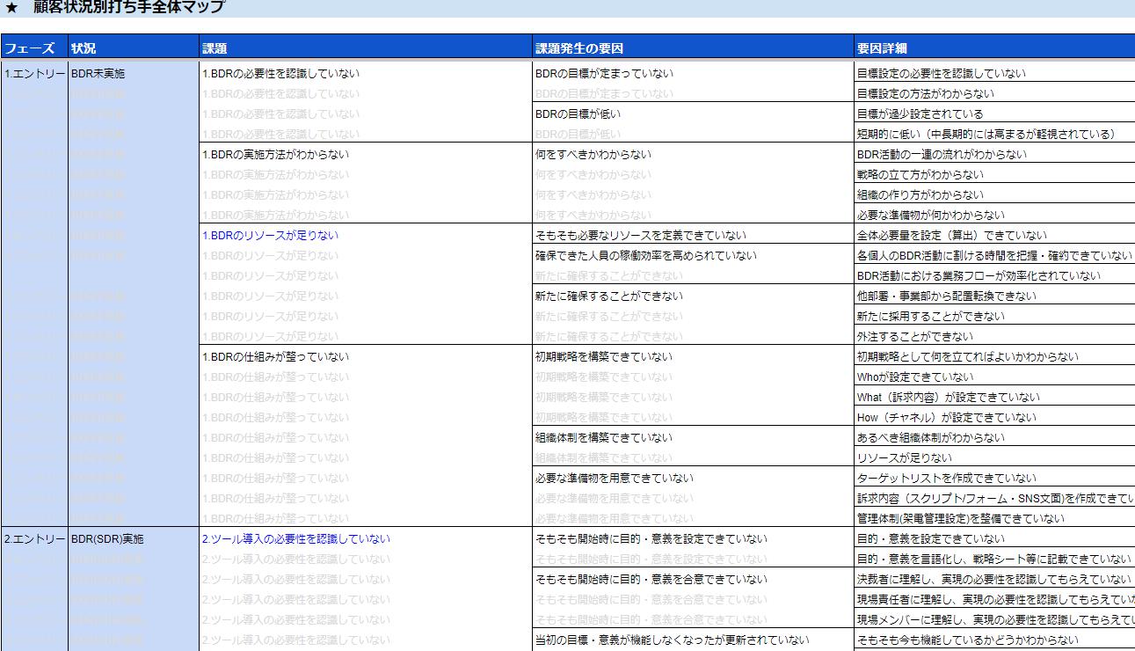The image size is (1135, 651).
Task: Select black-text cell 1.BDRの実施方法がわからない
Action: 366,155
